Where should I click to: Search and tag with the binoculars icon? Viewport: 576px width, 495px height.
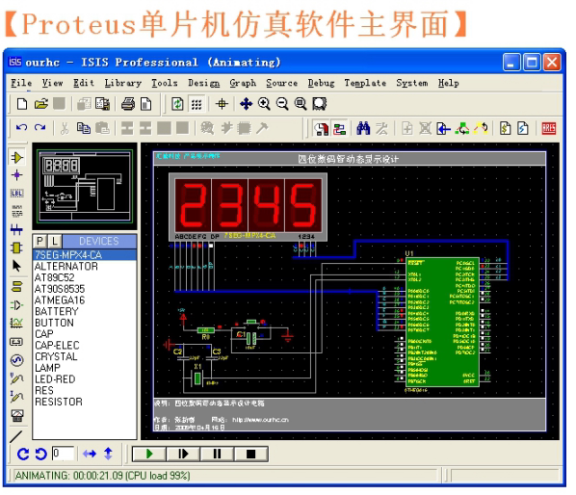[x=363, y=128]
